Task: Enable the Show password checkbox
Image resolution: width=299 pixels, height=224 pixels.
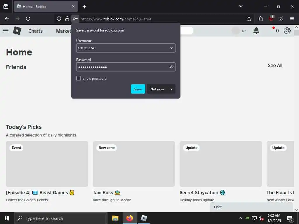Action: point(79,78)
